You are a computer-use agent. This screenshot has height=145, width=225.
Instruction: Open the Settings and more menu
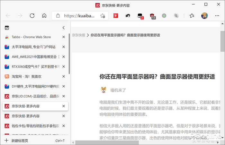pyautogui.click(x=217, y=16)
